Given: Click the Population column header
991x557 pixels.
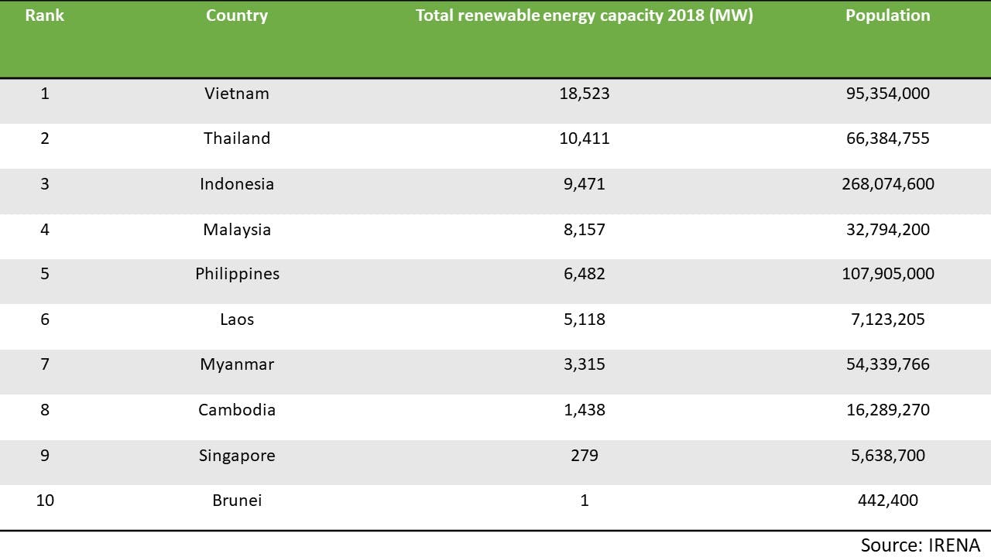Looking at the screenshot, I should (x=888, y=15).
